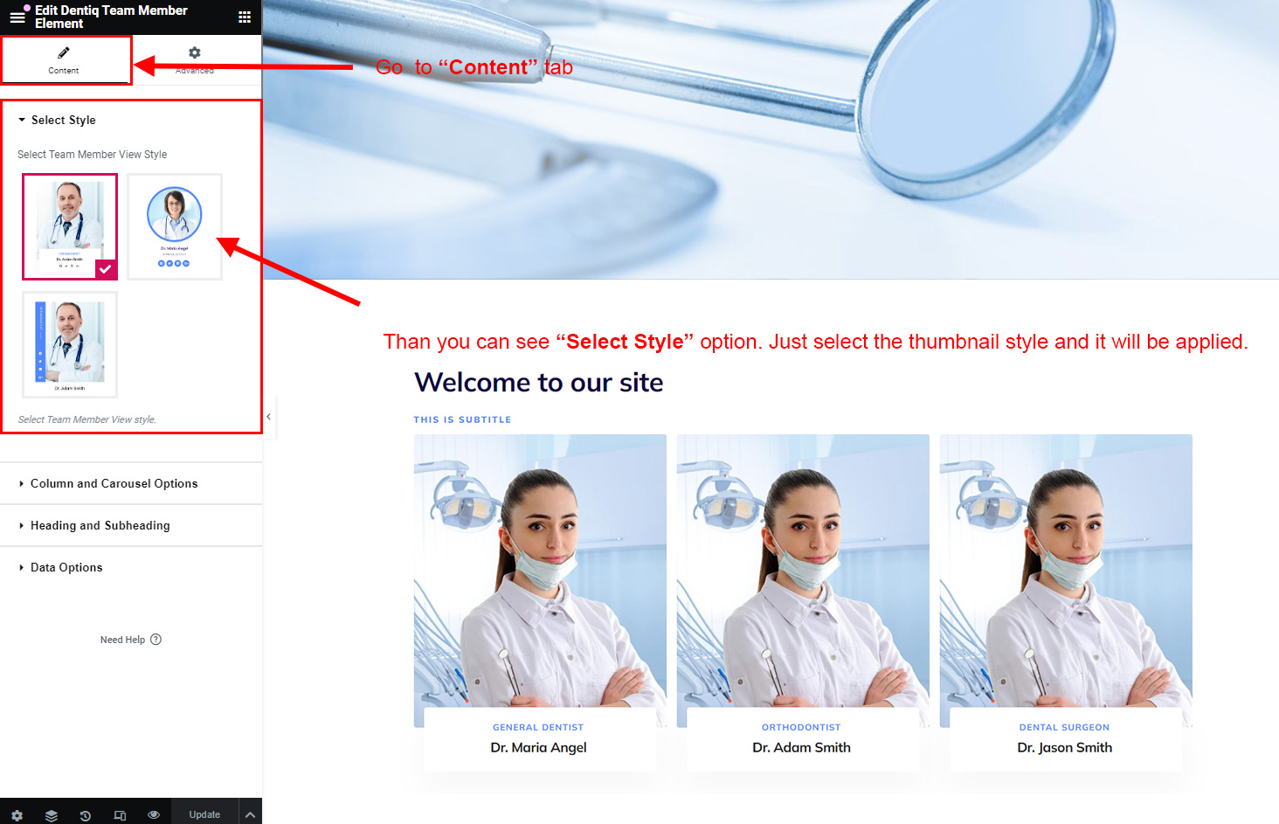Click the Update button

[x=204, y=814]
